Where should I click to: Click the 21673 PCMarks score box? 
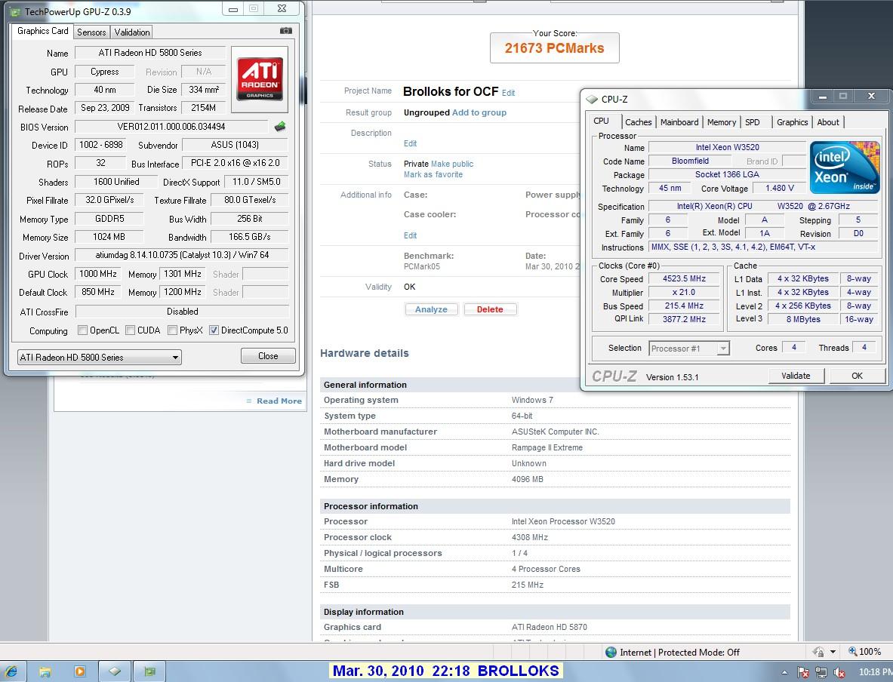click(x=554, y=48)
